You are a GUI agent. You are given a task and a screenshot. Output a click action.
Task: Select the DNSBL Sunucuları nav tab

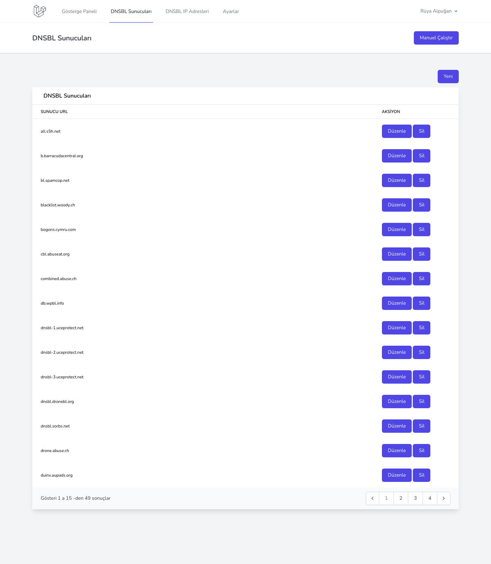point(131,11)
